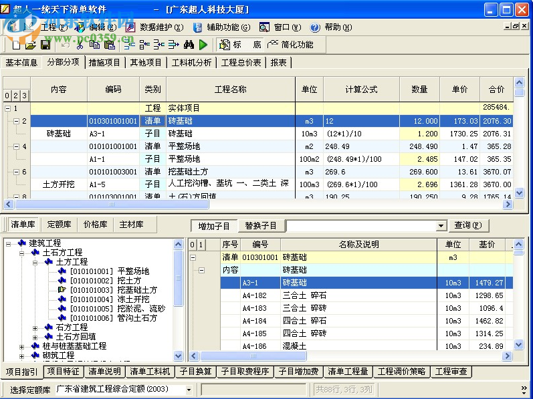Open the 选择定额库 dropdown
Screen dimensions: 533x399
[189, 390]
